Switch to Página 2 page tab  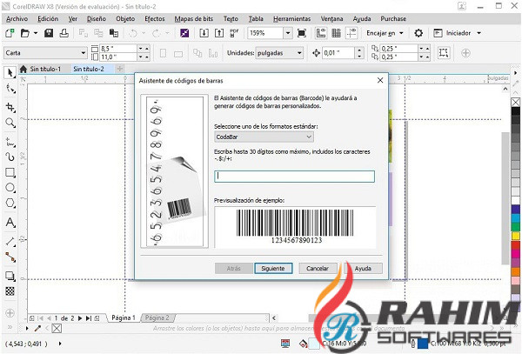157,317
